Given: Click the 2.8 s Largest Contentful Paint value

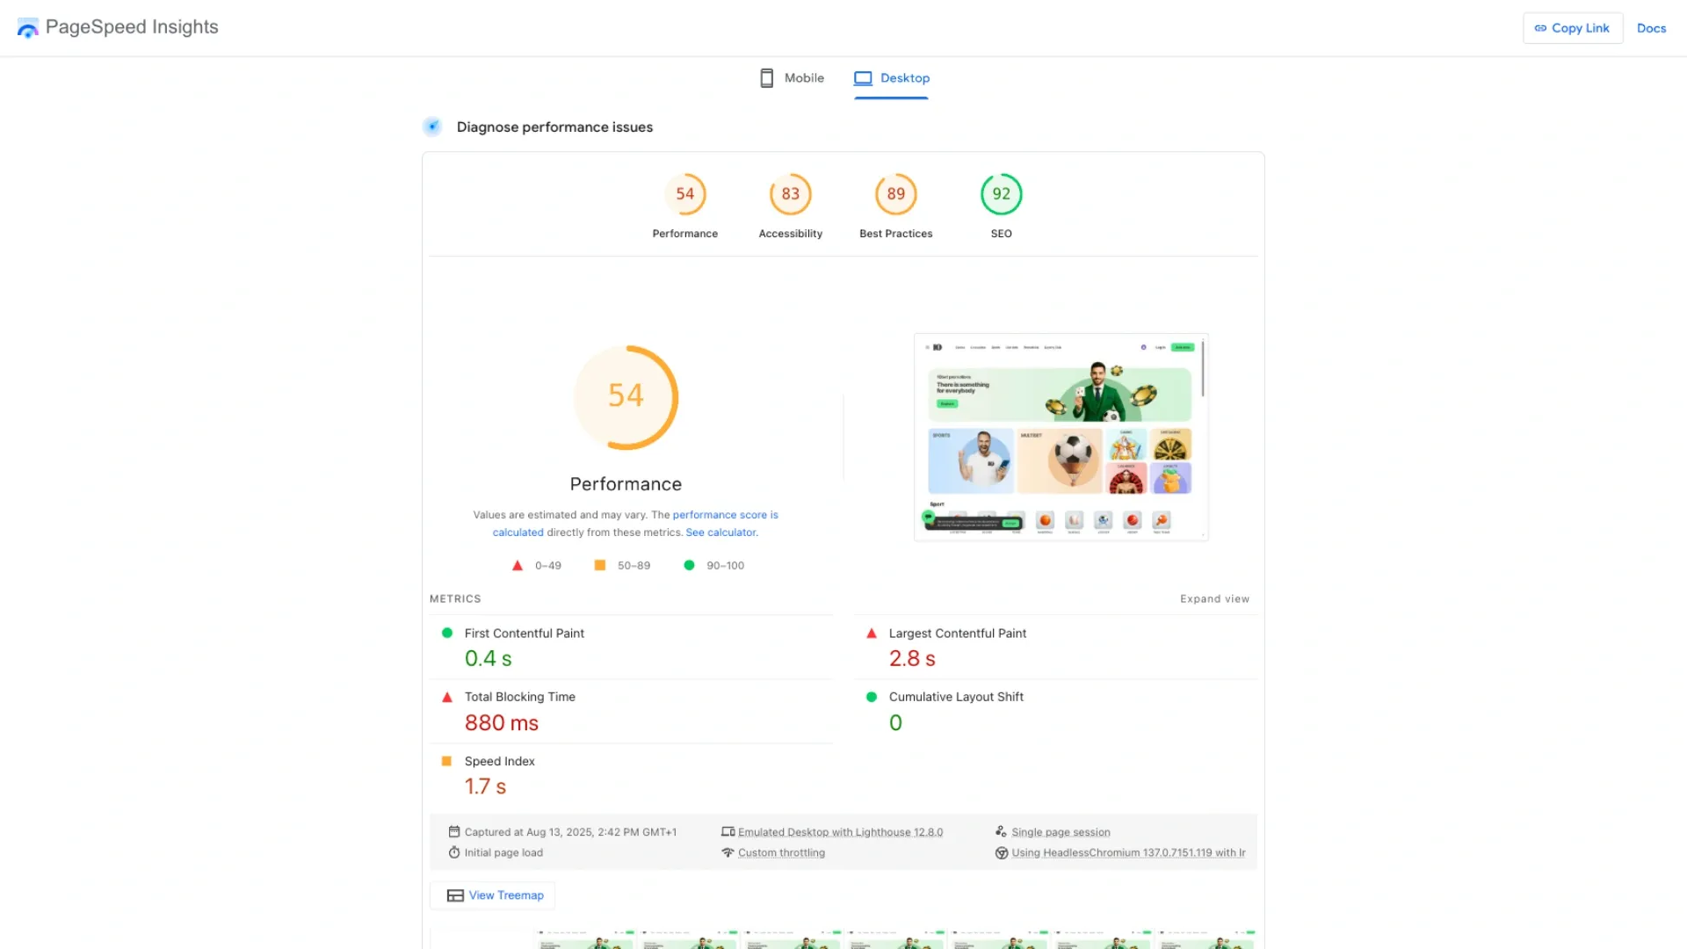Looking at the screenshot, I should pos(912,658).
